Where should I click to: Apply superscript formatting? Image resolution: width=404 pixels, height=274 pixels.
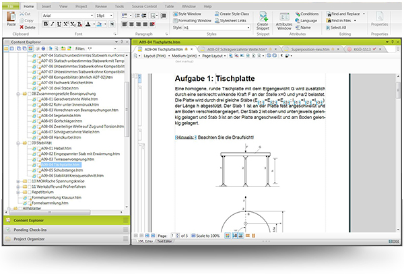click(x=66, y=24)
